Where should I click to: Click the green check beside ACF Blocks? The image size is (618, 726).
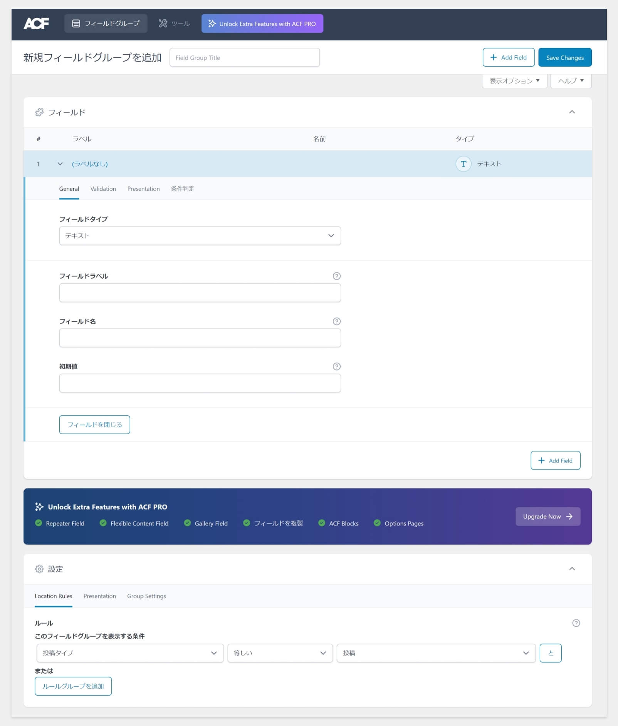(322, 523)
